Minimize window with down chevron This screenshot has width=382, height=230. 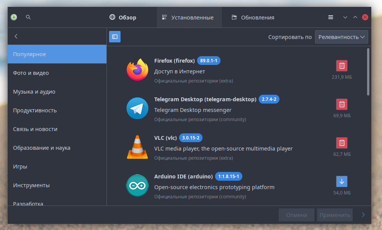coord(345,17)
